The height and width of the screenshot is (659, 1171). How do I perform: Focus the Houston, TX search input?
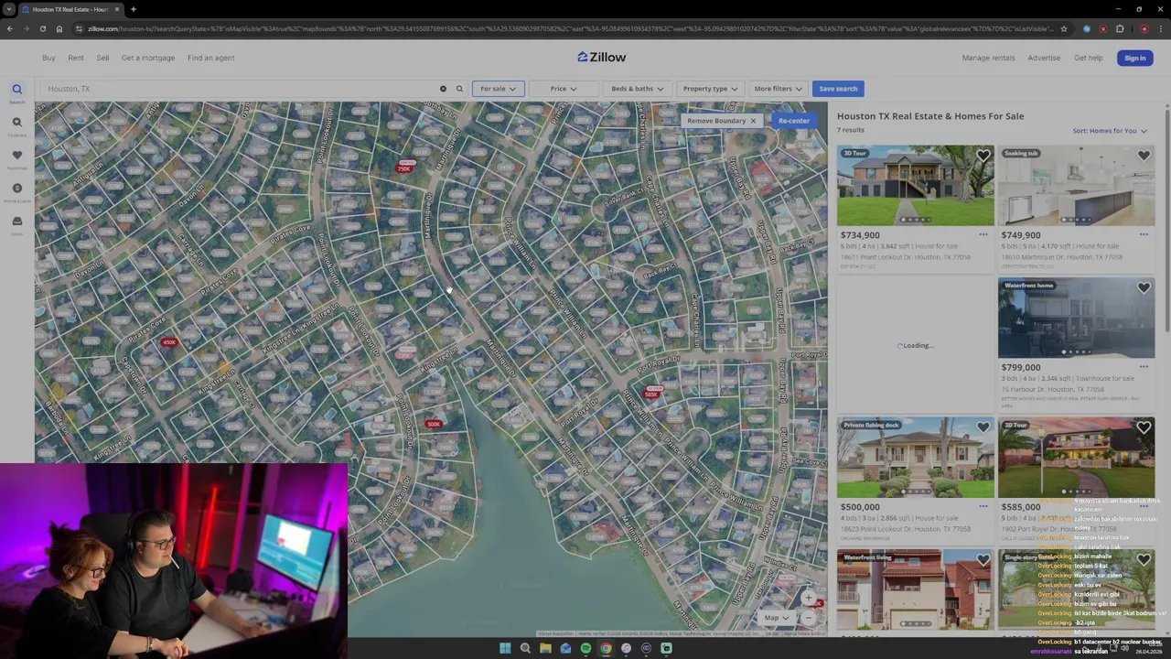240,89
